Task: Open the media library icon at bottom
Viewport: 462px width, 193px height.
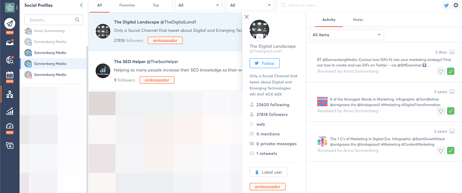Action: (10, 145)
